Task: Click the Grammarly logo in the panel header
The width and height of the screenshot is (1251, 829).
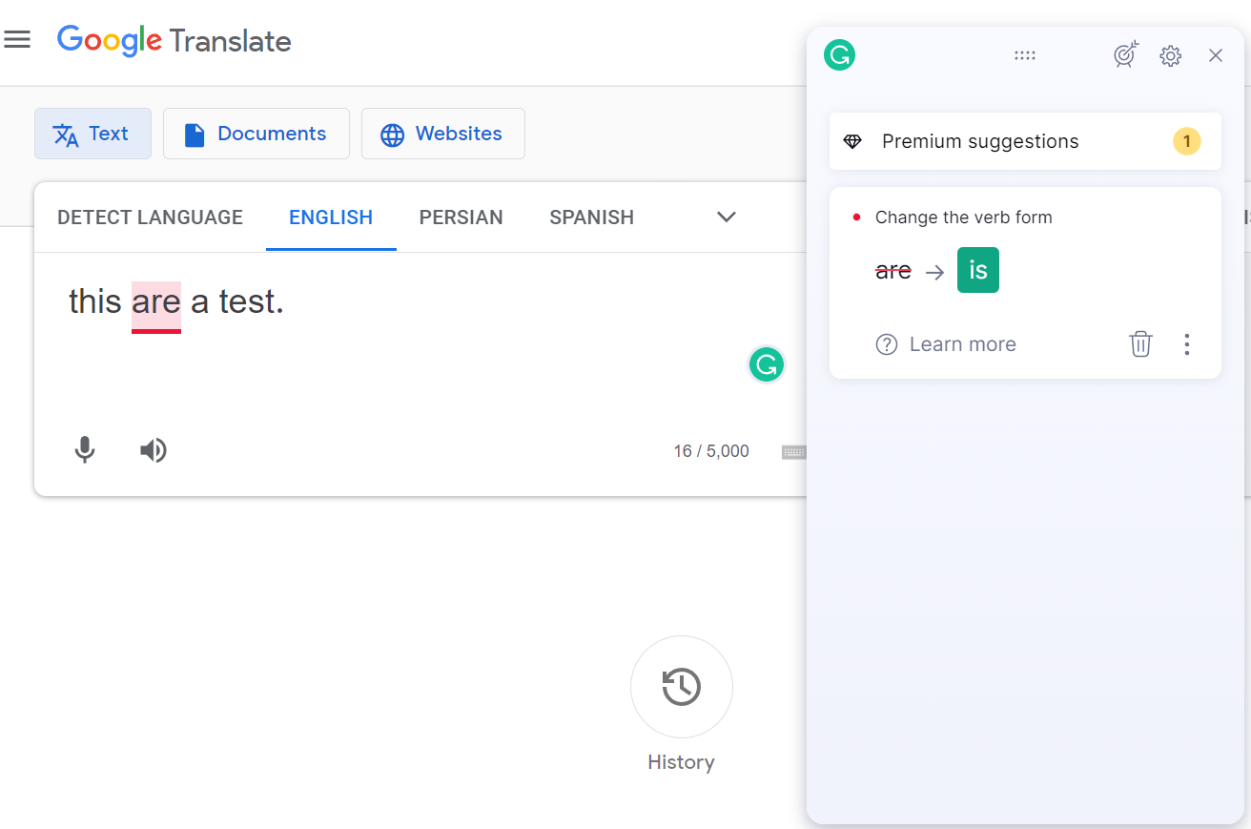Action: click(839, 54)
